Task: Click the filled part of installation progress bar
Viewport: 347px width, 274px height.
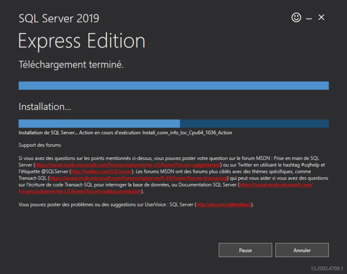Action: coord(99,124)
